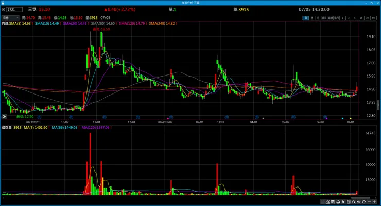This screenshot has width=381, height=206.
Task: Click the 最低 12.90 low price annotation
Action: 25,116
